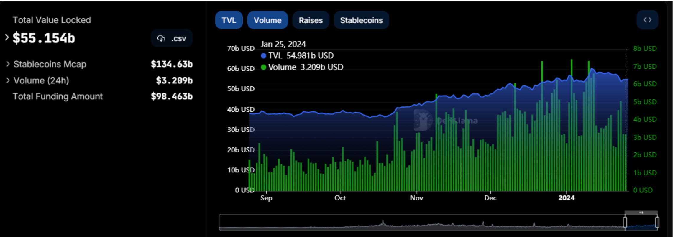
Task: Click the green Volume legend dot
Action: click(x=263, y=67)
